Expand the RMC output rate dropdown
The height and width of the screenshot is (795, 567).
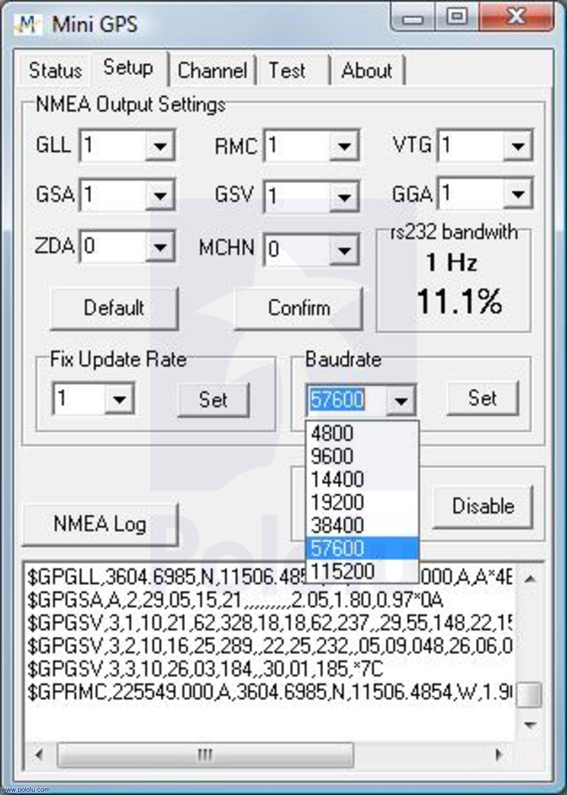pyautogui.click(x=344, y=147)
